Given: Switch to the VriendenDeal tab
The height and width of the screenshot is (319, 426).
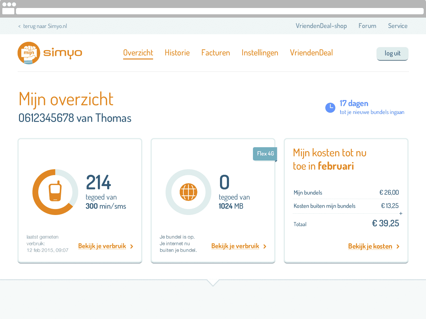Looking at the screenshot, I should [311, 53].
